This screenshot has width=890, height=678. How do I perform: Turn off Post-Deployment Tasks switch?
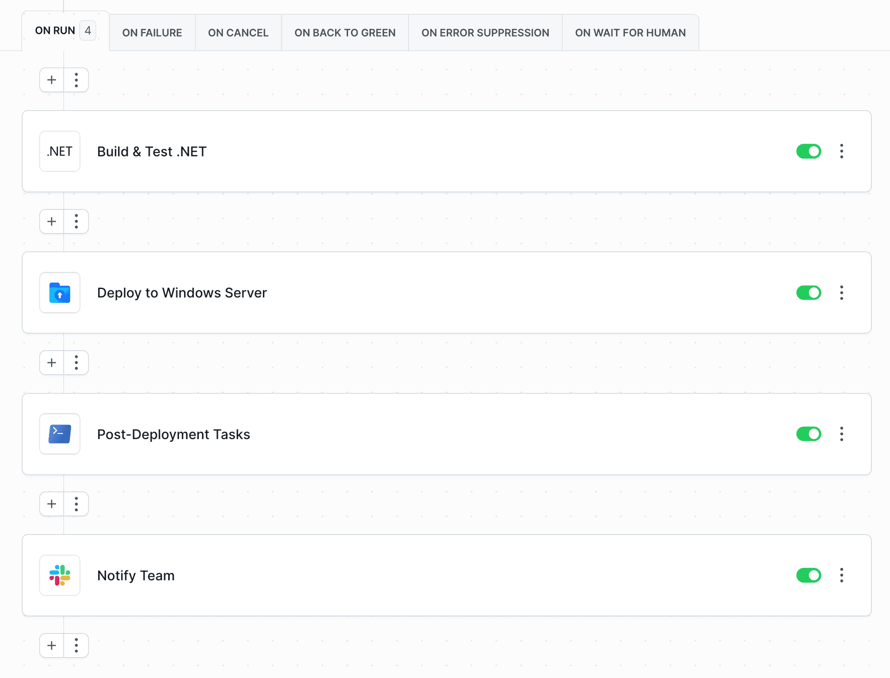point(809,434)
